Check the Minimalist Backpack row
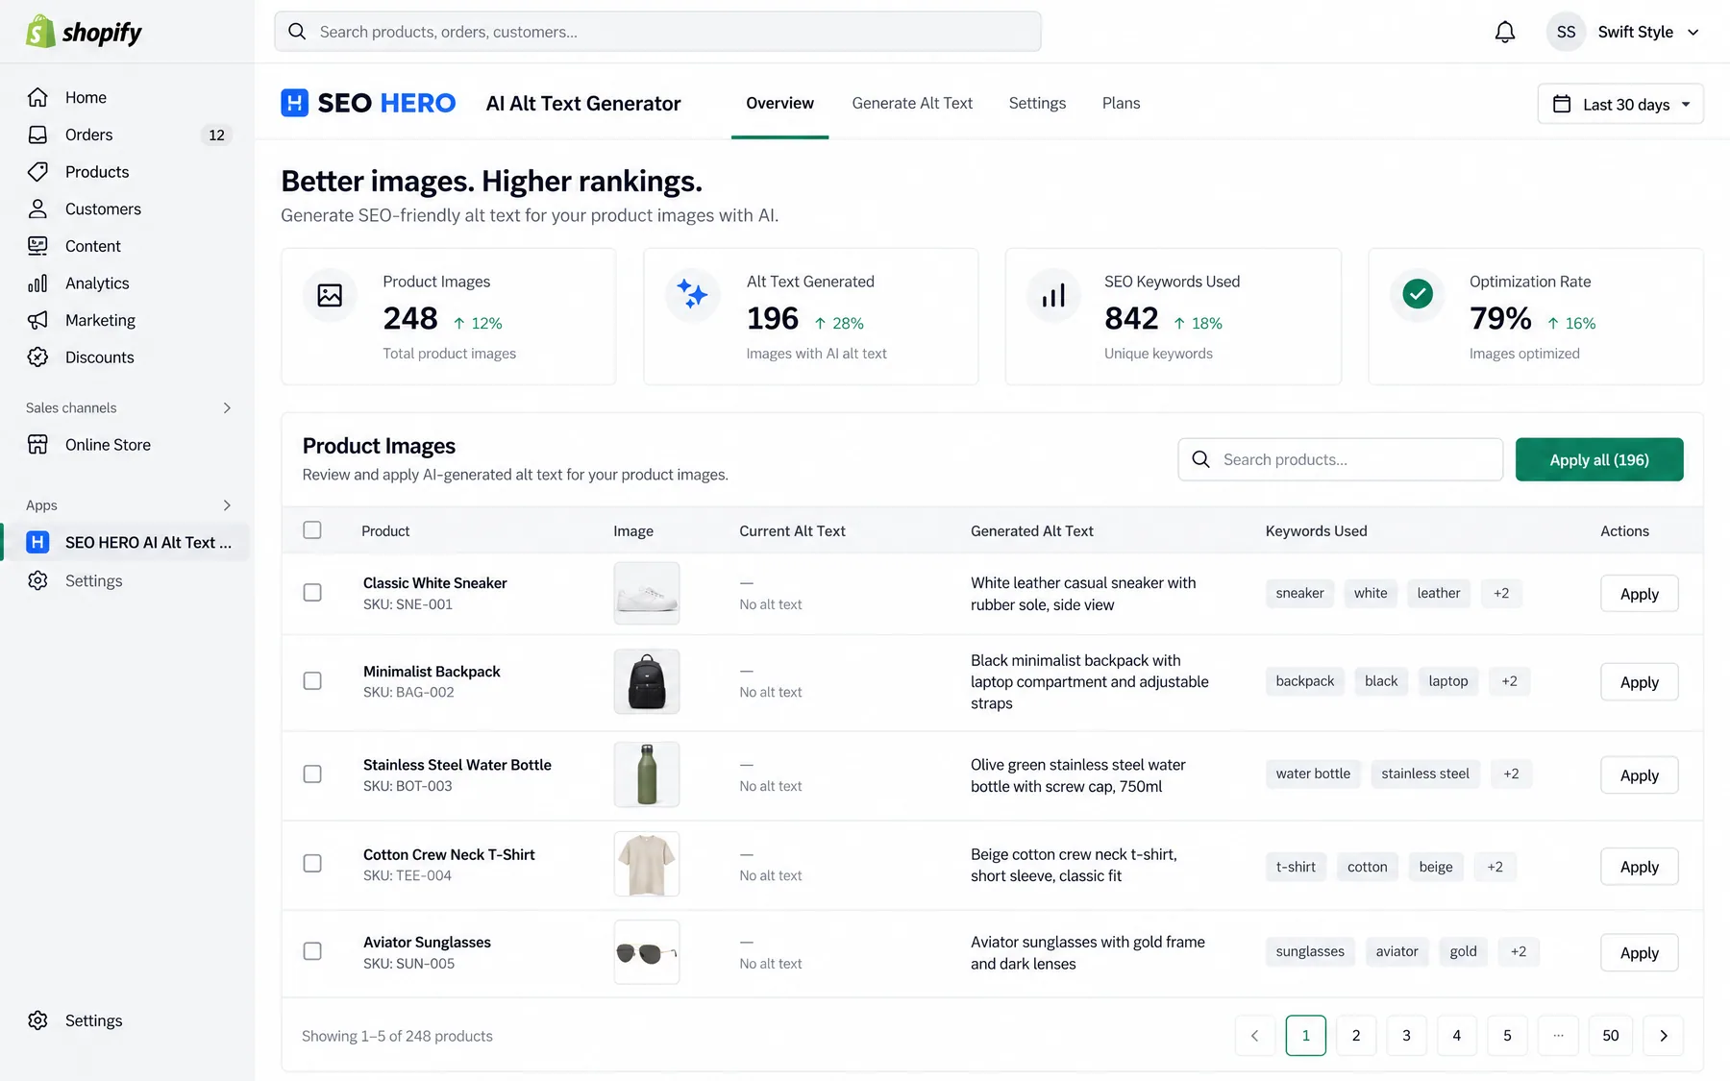The image size is (1730, 1081). [x=312, y=681]
